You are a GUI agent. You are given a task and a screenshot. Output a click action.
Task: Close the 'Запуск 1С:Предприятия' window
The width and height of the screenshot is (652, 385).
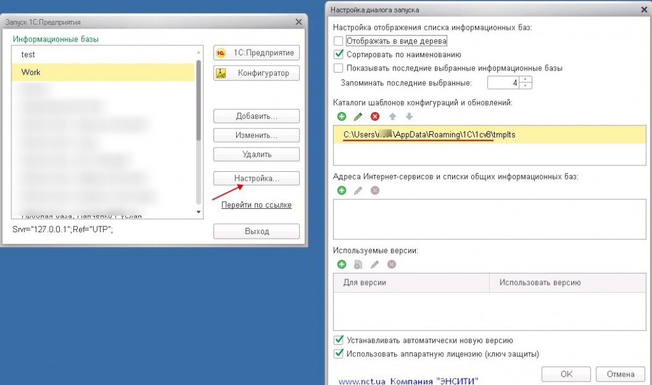point(299,22)
